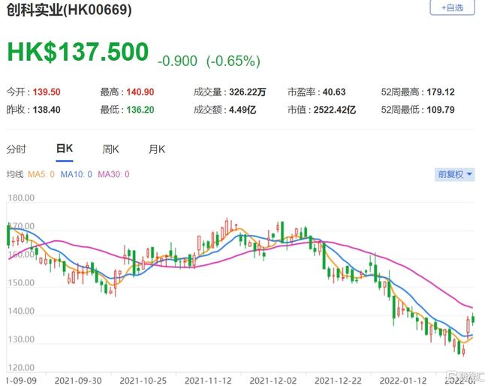Click the MA30: 0 indicator label
This screenshot has width=488, height=386.
[113, 174]
